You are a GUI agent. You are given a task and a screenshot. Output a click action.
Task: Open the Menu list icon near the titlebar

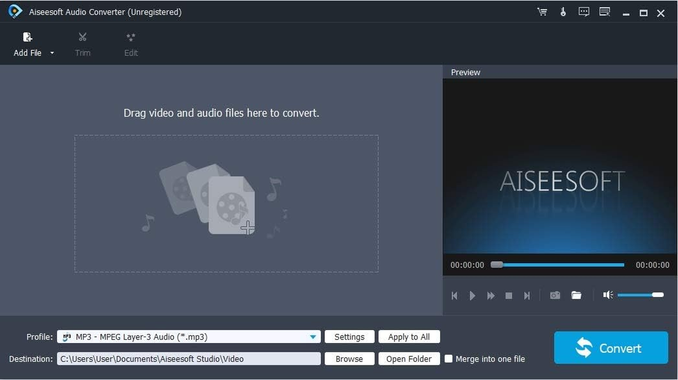(604, 12)
